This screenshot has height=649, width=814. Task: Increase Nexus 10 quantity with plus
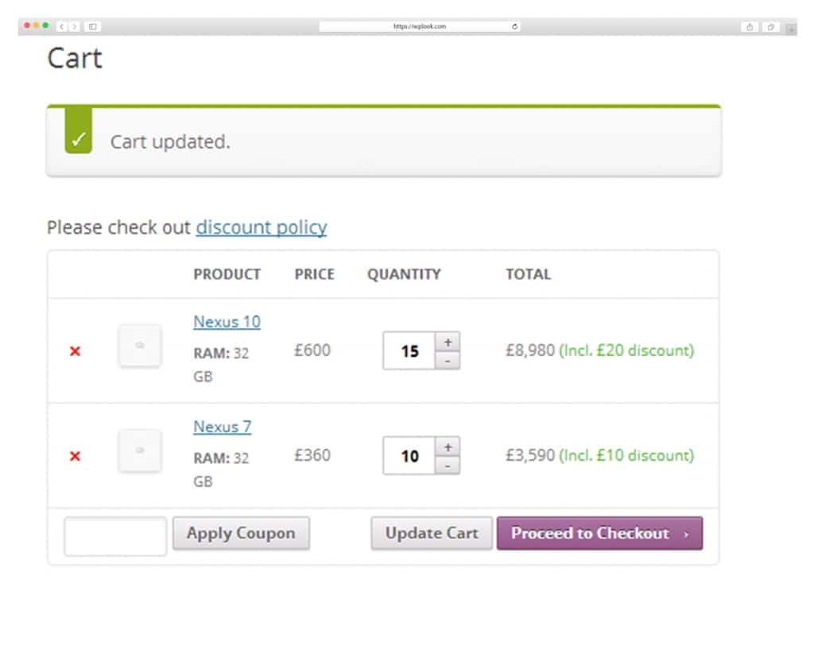(448, 342)
